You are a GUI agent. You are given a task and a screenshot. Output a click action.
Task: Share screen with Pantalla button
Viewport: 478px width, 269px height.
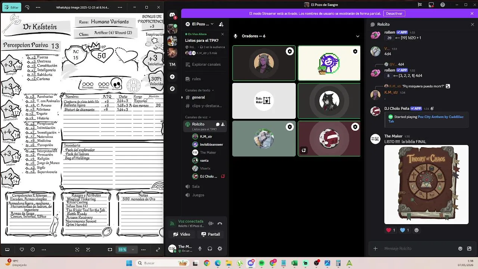click(x=211, y=234)
